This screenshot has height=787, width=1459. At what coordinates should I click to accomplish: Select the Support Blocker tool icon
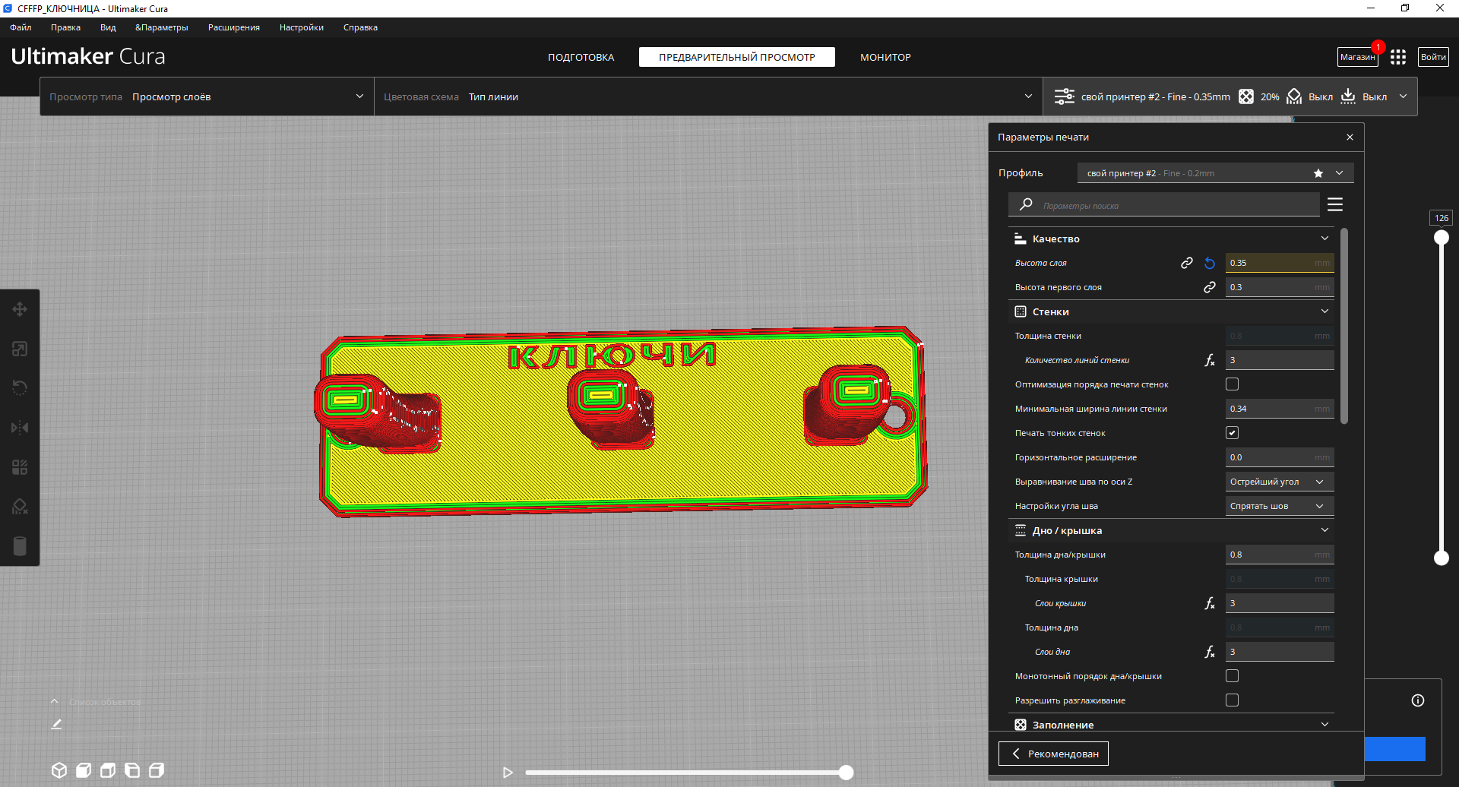pos(20,507)
